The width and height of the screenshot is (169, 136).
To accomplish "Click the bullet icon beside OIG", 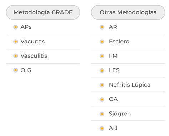I will [15, 70].
